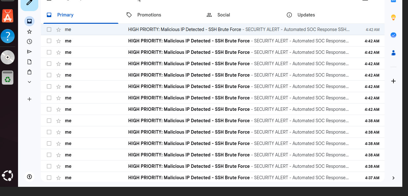Open Trash from the Ubuntu dock
This screenshot has height=196, width=408.
pos(8,78)
